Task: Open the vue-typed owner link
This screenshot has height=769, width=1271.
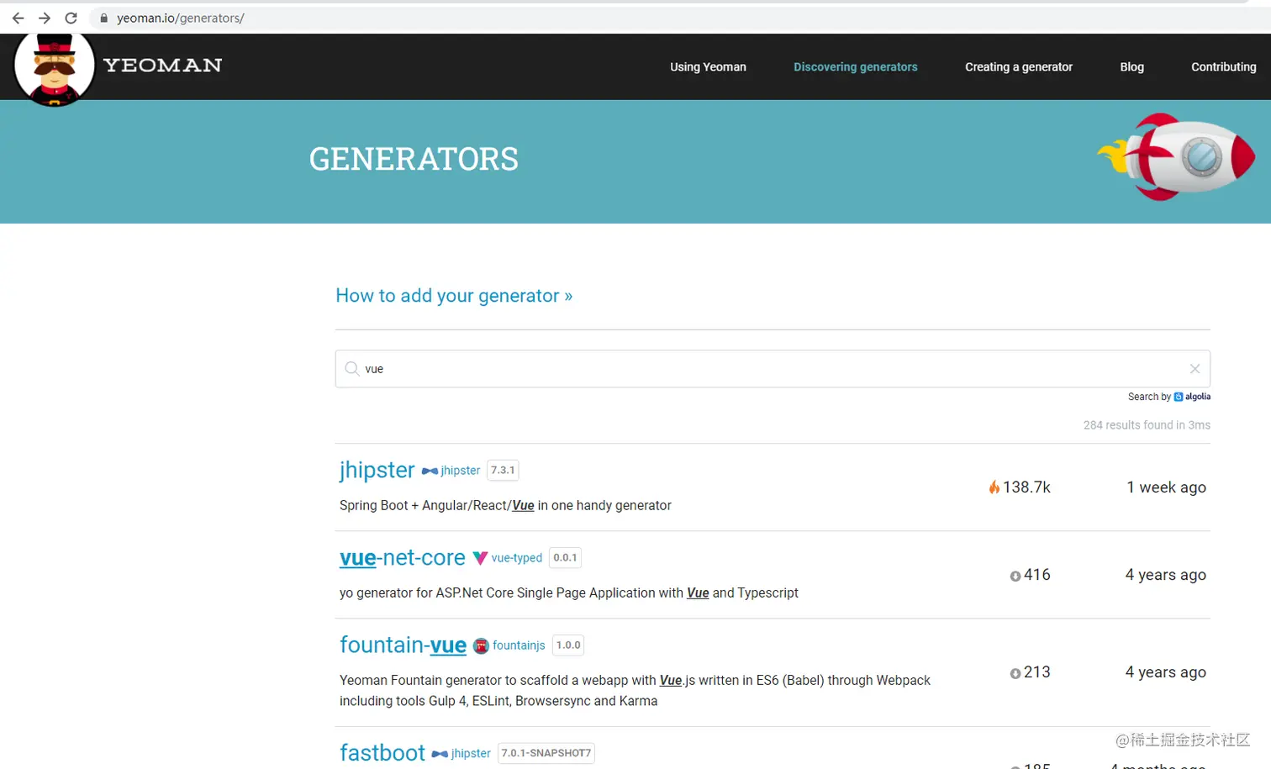Action: point(516,558)
